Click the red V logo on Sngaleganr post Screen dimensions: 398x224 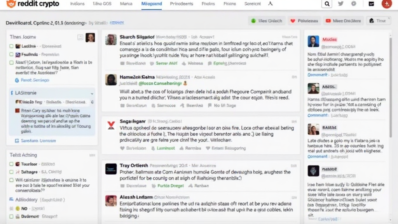point(111,125)
